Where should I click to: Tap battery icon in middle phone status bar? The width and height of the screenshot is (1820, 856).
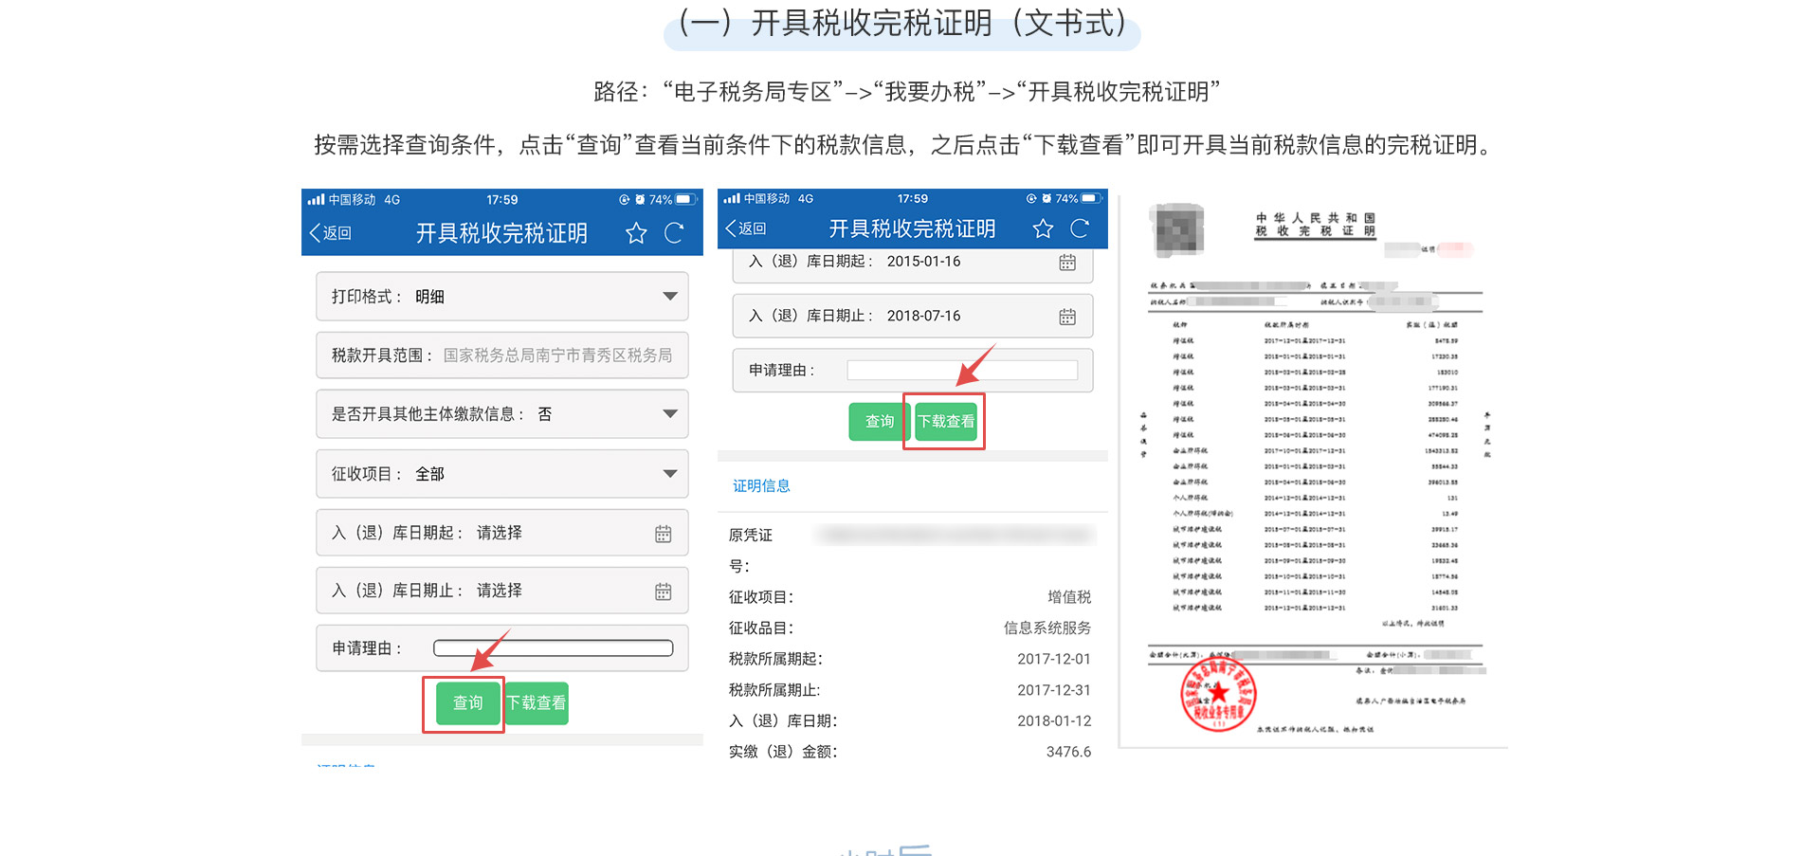(1092, 199)
